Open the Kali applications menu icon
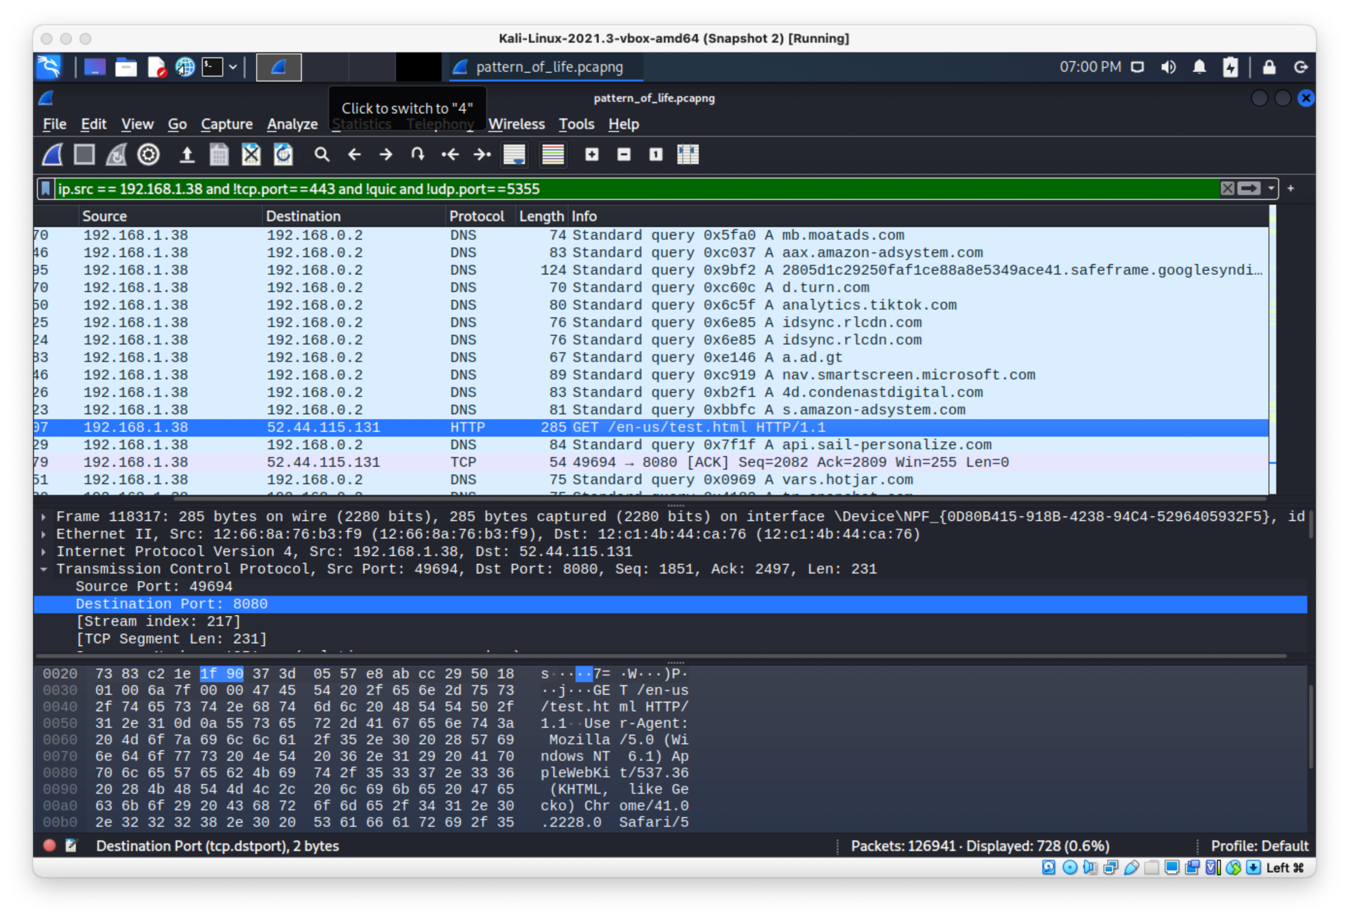Screen dimensions: 1349x918 (49, 67)
